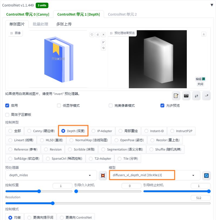
Task: Select Instant-ID control type
Action: [154, 131]
